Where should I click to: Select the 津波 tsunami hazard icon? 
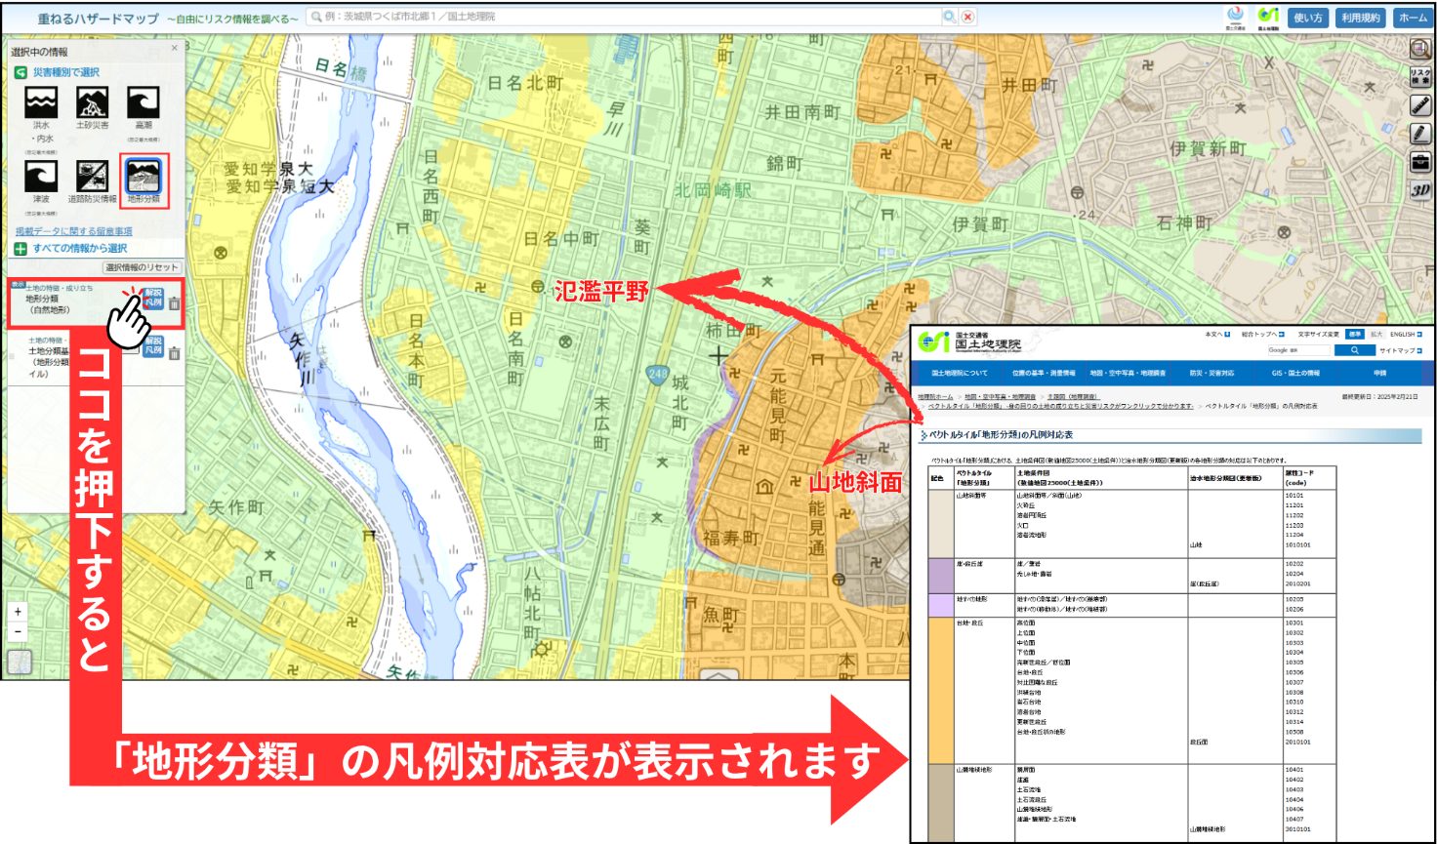(x=40, y=177)
